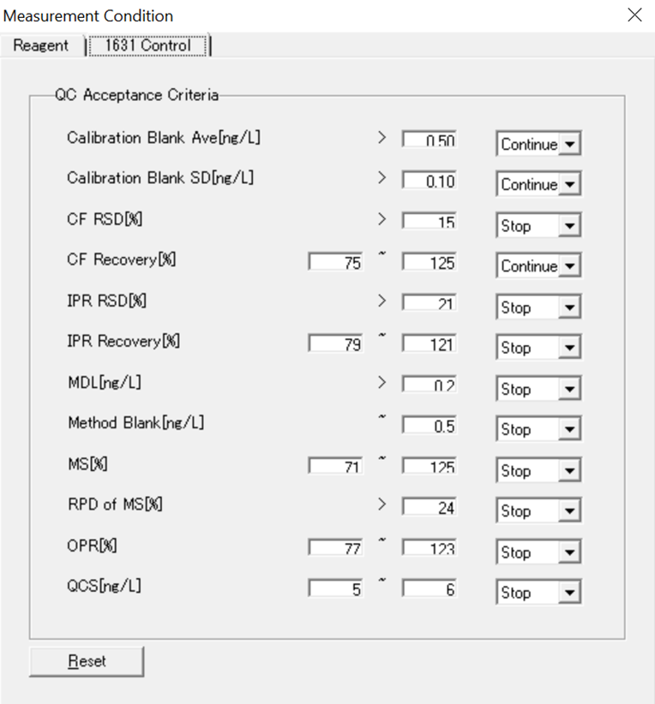
Task: Click the Calibration Blank Ave value field
Action: pyautogui.click(x=430, y=140)
